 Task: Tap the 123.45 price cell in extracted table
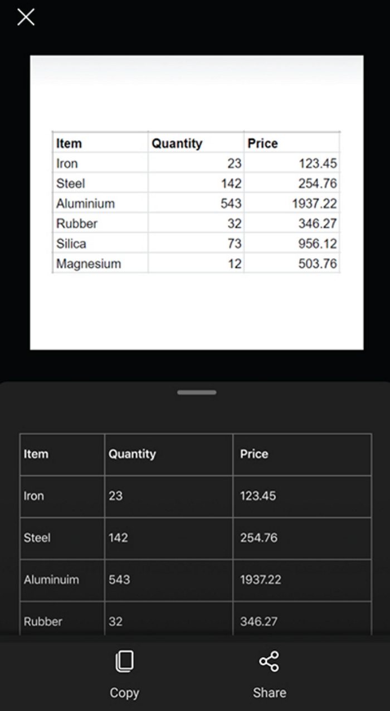301,496
